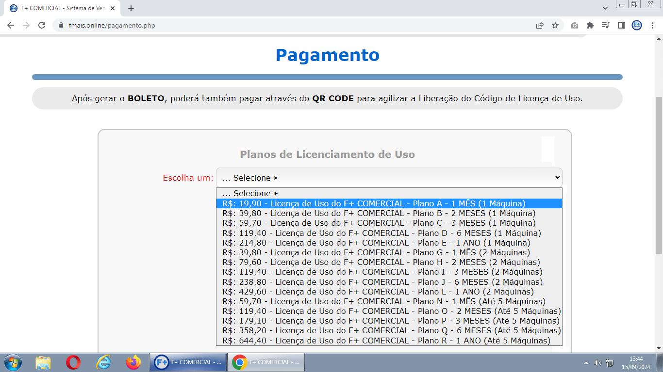Share this page using the share icon
Image resolution: width=663 pixels, height=372 pixels.
[540, 25]
